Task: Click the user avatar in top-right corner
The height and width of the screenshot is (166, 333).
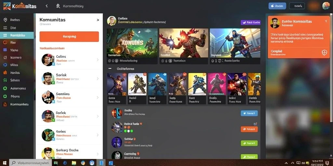Action: (x=326, y=6)
